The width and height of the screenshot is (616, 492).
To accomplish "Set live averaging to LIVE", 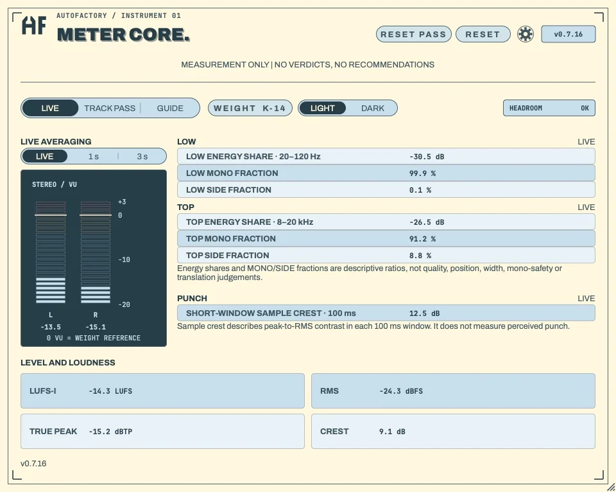I will coord(45,157).
